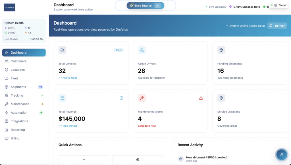Click the Start Tutorial button
291x165 pixels.
click(145, 6)
